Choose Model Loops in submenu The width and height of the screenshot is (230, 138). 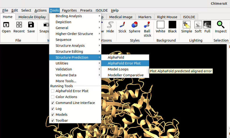click(125, 69)
